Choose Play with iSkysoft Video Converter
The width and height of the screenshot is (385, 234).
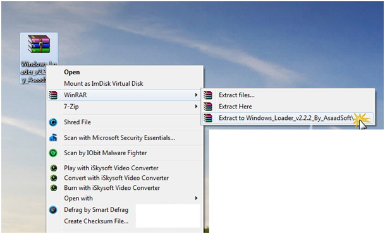pos(111,168)
